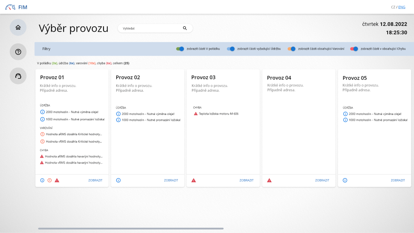
Task: Click the home icon in sidebar
Action: pyautogui.click(x=18, y=28)
